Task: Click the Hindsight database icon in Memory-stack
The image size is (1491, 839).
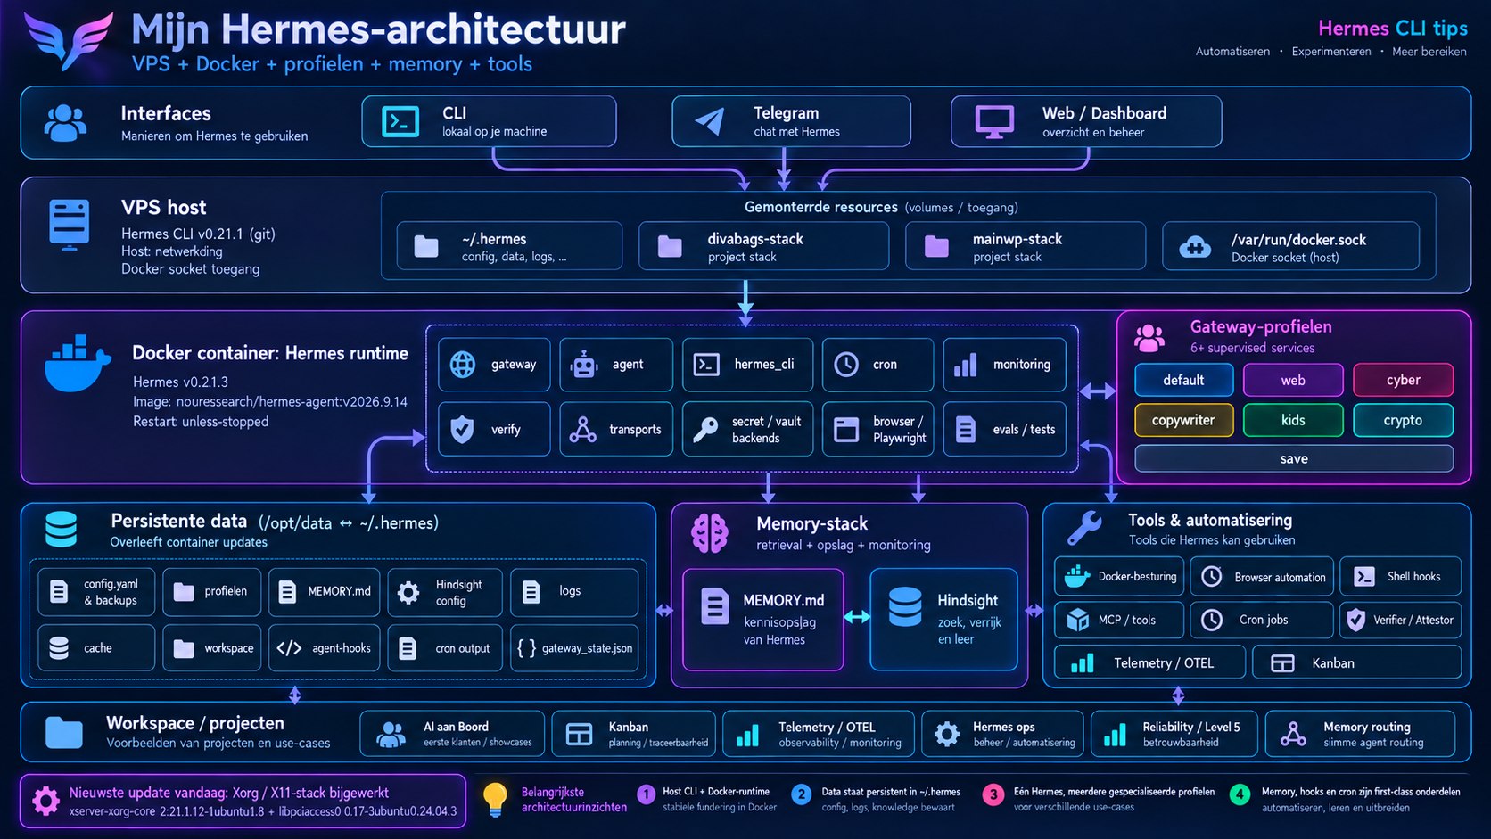Action: (x=905, y=607)
